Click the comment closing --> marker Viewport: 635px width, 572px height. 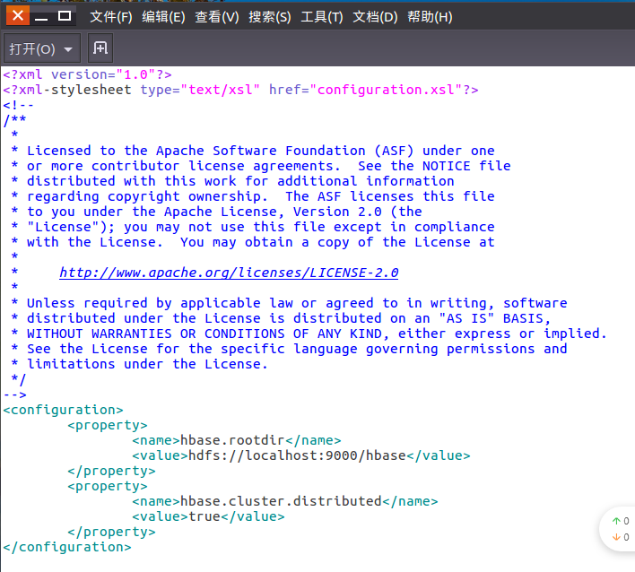click(x=14, y=394)
